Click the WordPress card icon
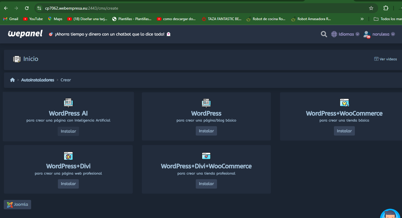This screenshot has width=402, height=218. tap(206, 103)
